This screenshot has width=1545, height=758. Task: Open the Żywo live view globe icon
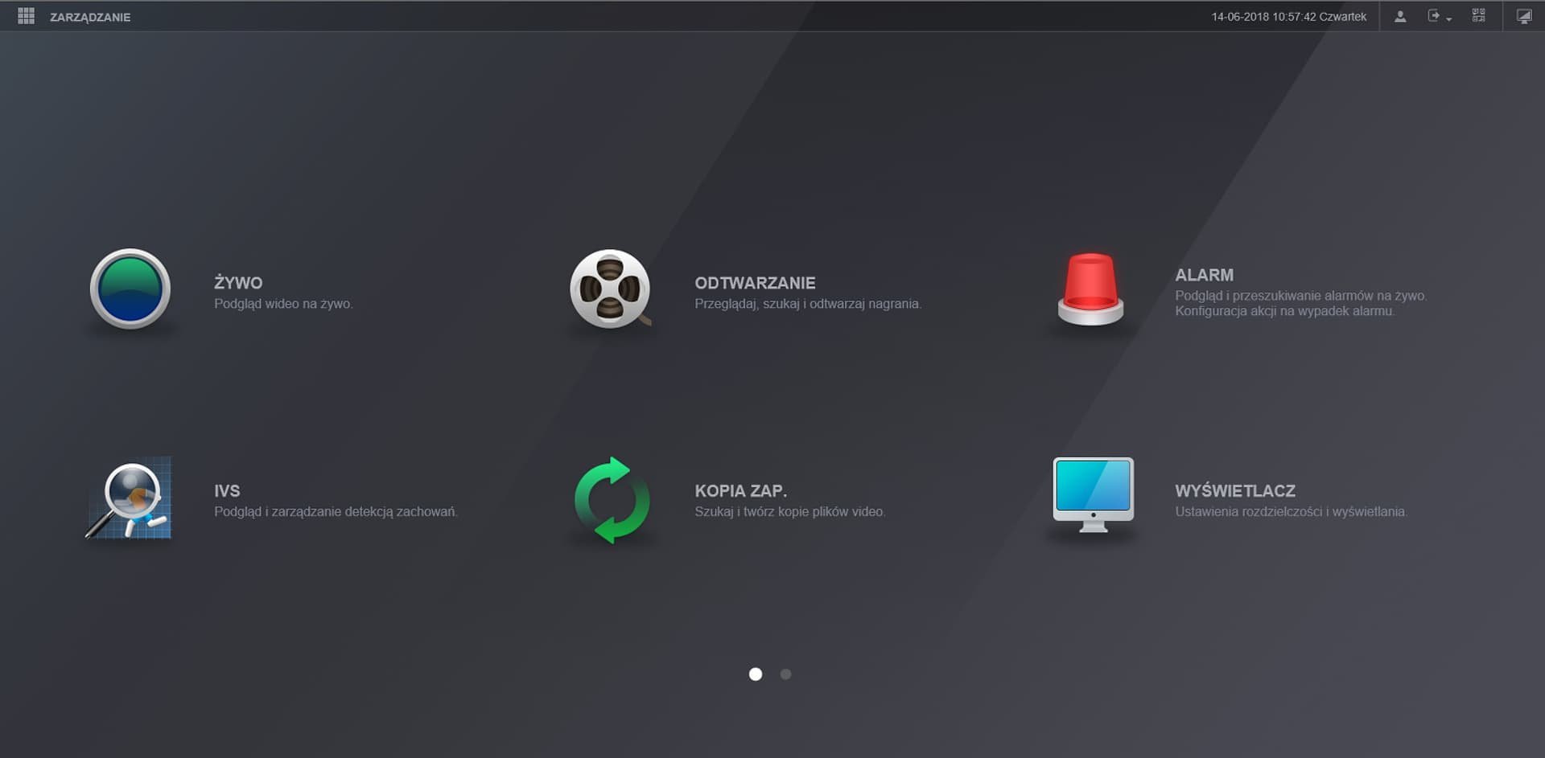tap(130, 289)
